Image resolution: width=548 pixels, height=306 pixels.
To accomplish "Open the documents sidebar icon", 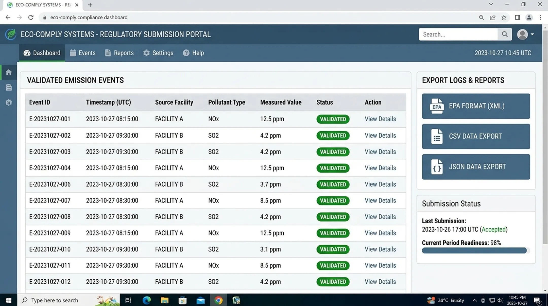I will (x=9, y=88).
